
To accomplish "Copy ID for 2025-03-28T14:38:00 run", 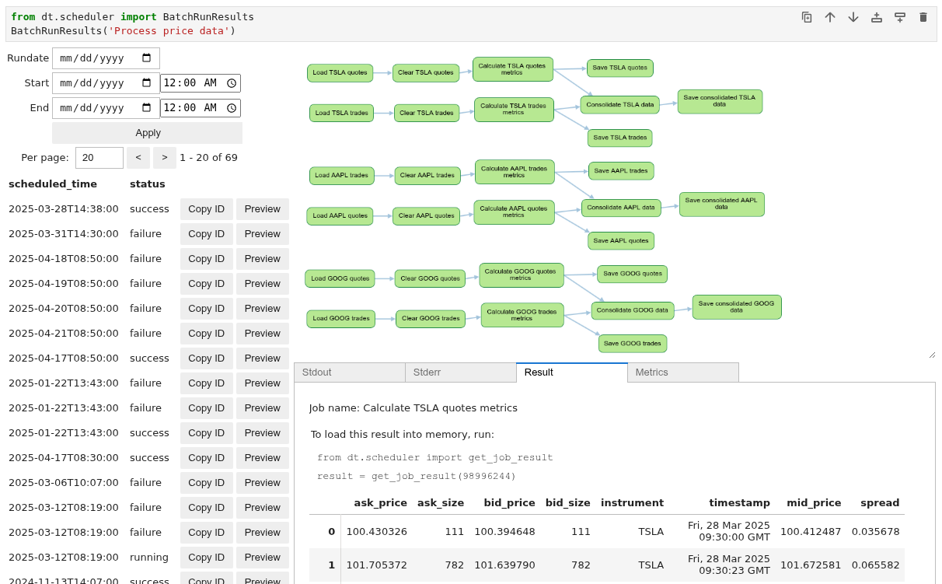I will click(x=207, y=209).
